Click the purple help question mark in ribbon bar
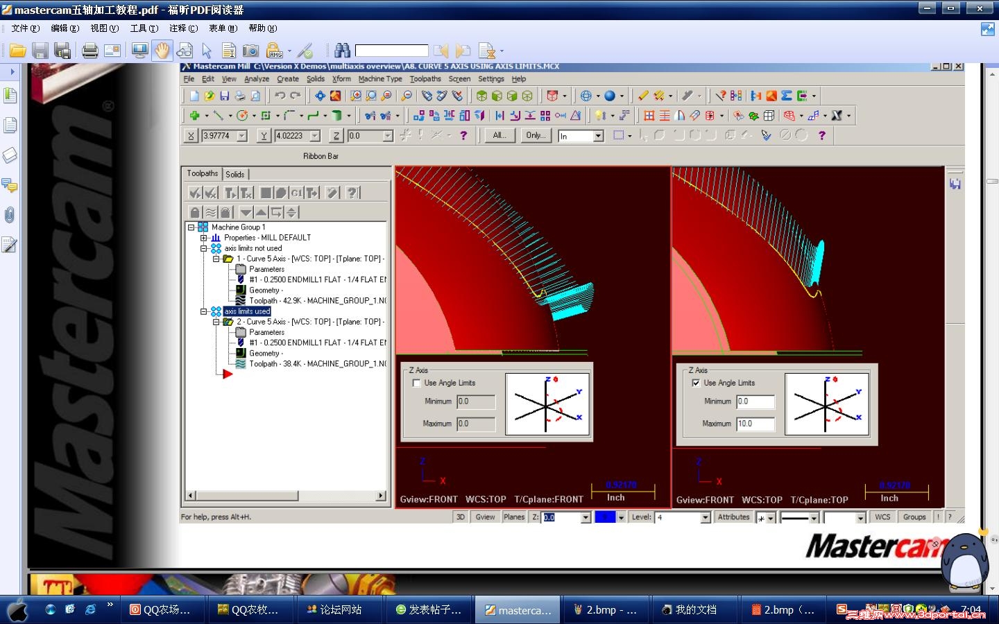The height and width of the screenshot is (624, 999). pyautogui.click(x=463, y=135)
